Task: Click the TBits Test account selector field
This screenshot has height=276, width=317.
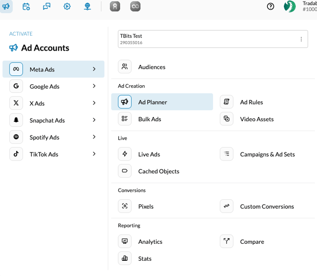Action: click(x=203, y=39)
